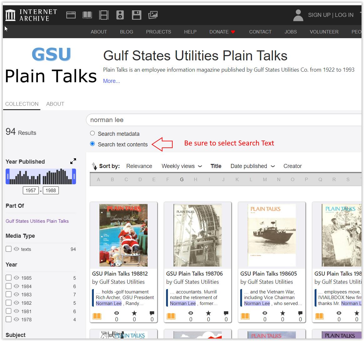Viewport: 364px width, 341px height.
Task: Click the Internet Archive logo icon
Action: coord(10,15)
